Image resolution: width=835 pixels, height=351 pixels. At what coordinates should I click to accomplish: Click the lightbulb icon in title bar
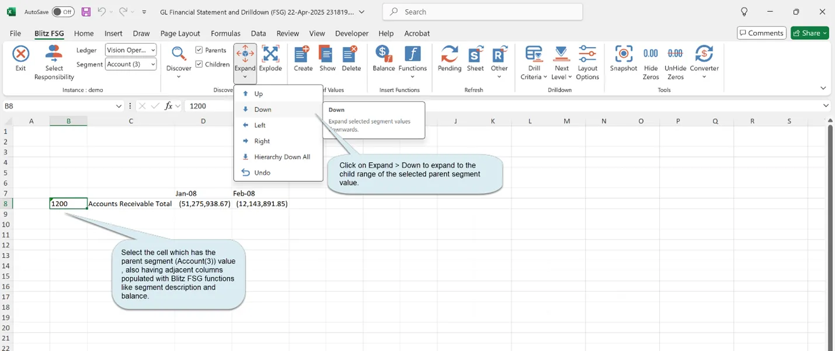click(744, 12)
